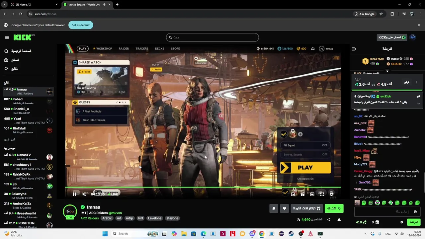
Task: Reload the page
Action: (21, 14)
